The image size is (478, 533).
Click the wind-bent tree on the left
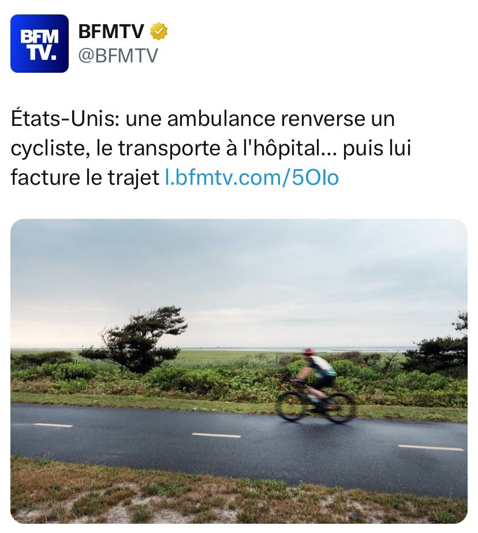pos(136,339)
